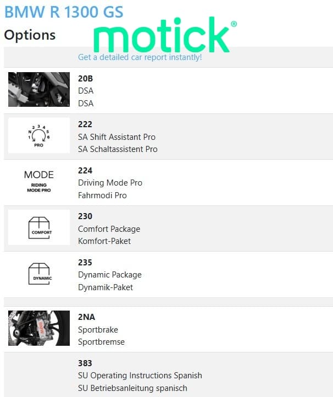This screenshot has width=333, height=397.
Task: Select option code 20B
Action: pyautogui.click(x=85, y=79)
